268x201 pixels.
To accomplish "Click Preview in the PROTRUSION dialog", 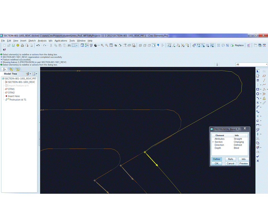I will click(243, 163).
